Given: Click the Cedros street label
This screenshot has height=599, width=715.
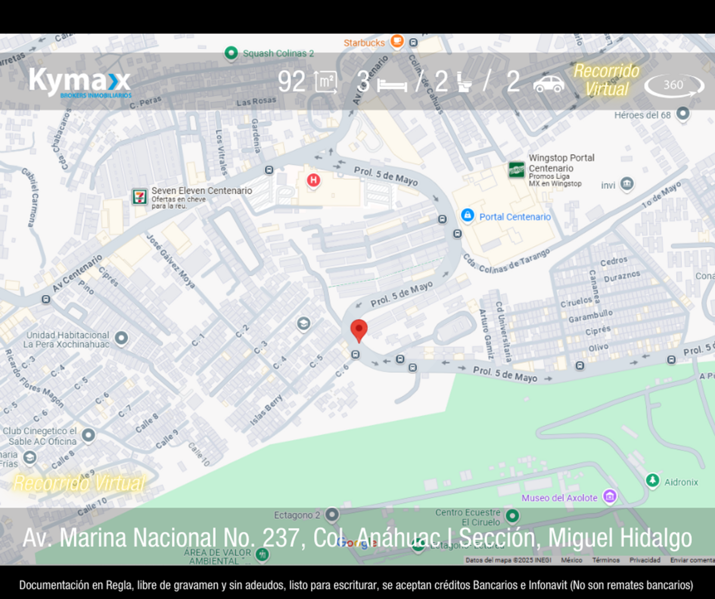Looking at the screenshot, I should click(x=614, y=261).
